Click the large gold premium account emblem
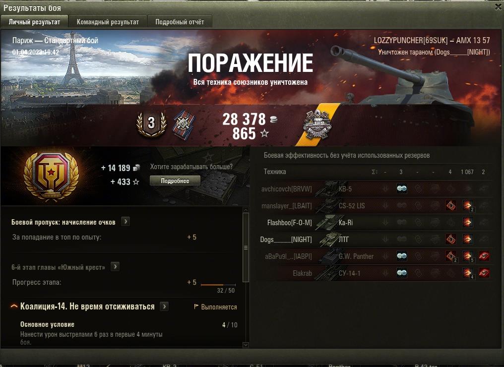This screenshot has height=367, width=504. 52,177
